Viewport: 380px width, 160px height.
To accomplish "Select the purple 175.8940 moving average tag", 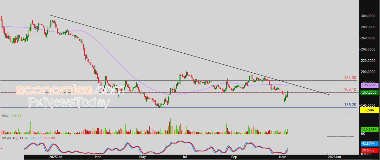I will (370, 85).
